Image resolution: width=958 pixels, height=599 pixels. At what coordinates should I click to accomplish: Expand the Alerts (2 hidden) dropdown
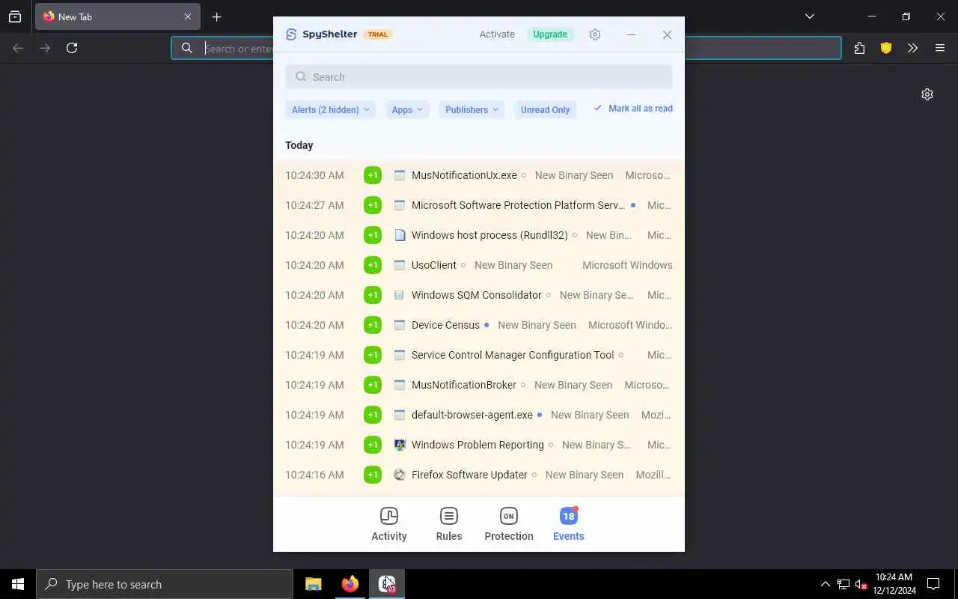[330, 109]
